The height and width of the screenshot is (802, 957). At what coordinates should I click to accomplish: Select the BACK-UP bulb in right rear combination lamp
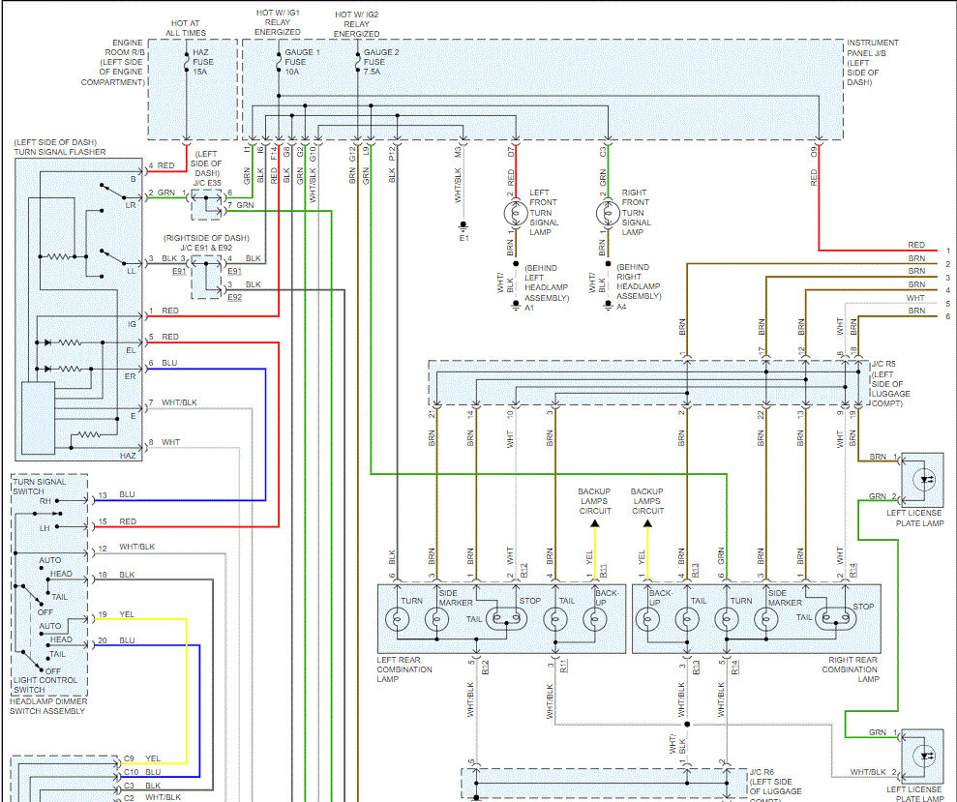point(647,620)
